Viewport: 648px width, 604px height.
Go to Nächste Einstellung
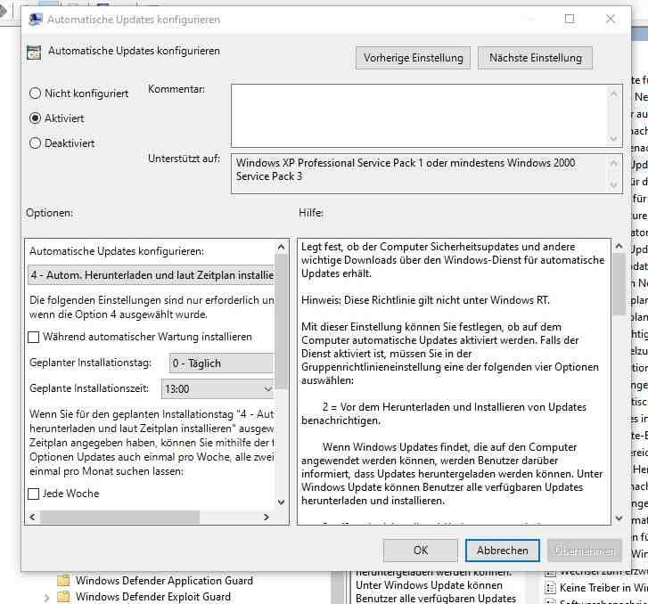click(535, 58)
